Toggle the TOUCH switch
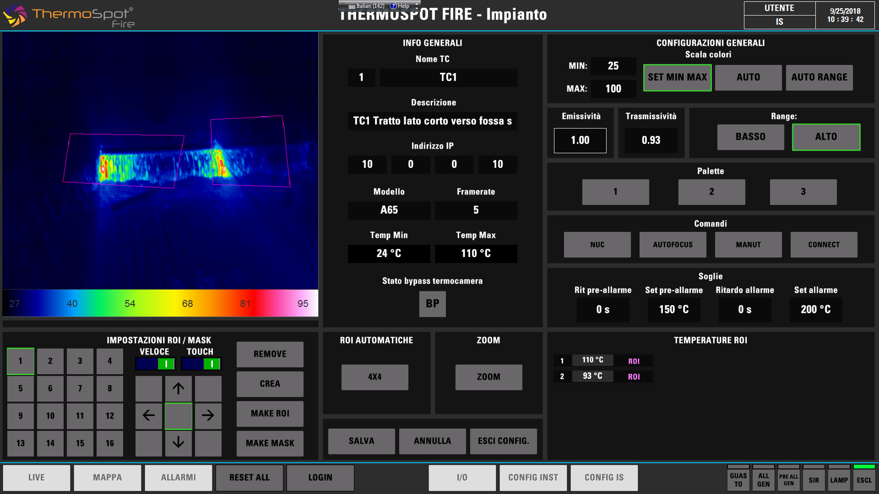This screenshot has width=879, height=494. (x=201, y=364)
